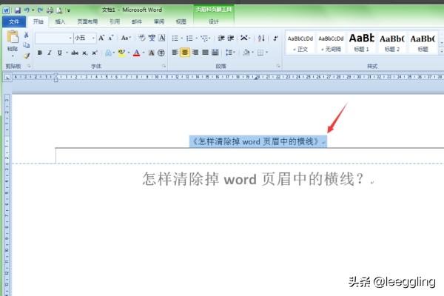Switch to the 审阅 (Review) tab
Image resolution: width=444 pixels, height=296 pixels.
coord(159,21)
